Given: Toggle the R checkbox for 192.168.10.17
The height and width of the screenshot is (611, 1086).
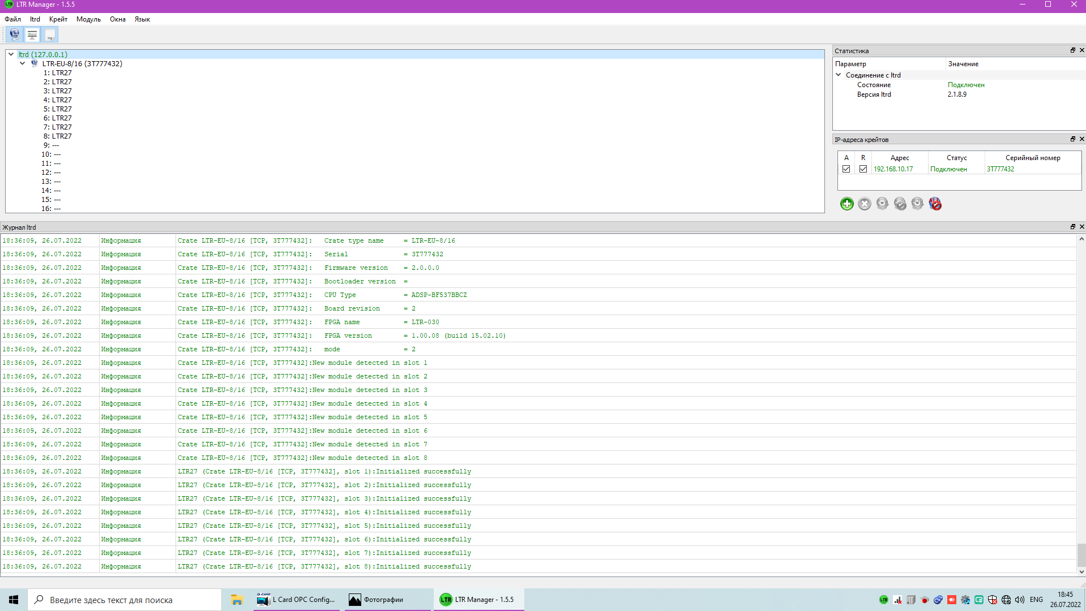Looking at the screenshot, I should click(x=863, y=169).
